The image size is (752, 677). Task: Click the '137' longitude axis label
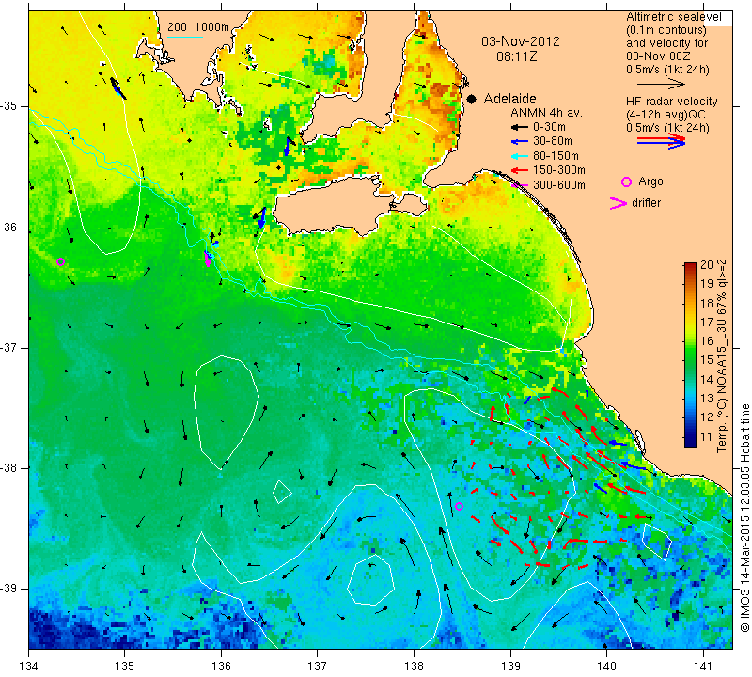pos(317,667)
